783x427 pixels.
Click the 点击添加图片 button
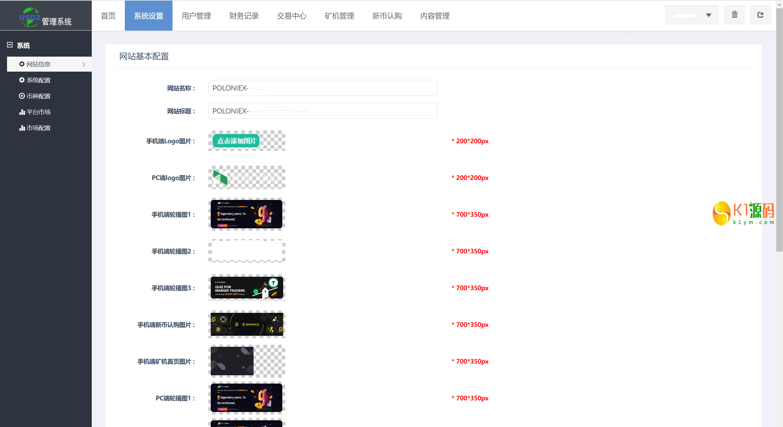pos(236,141)
